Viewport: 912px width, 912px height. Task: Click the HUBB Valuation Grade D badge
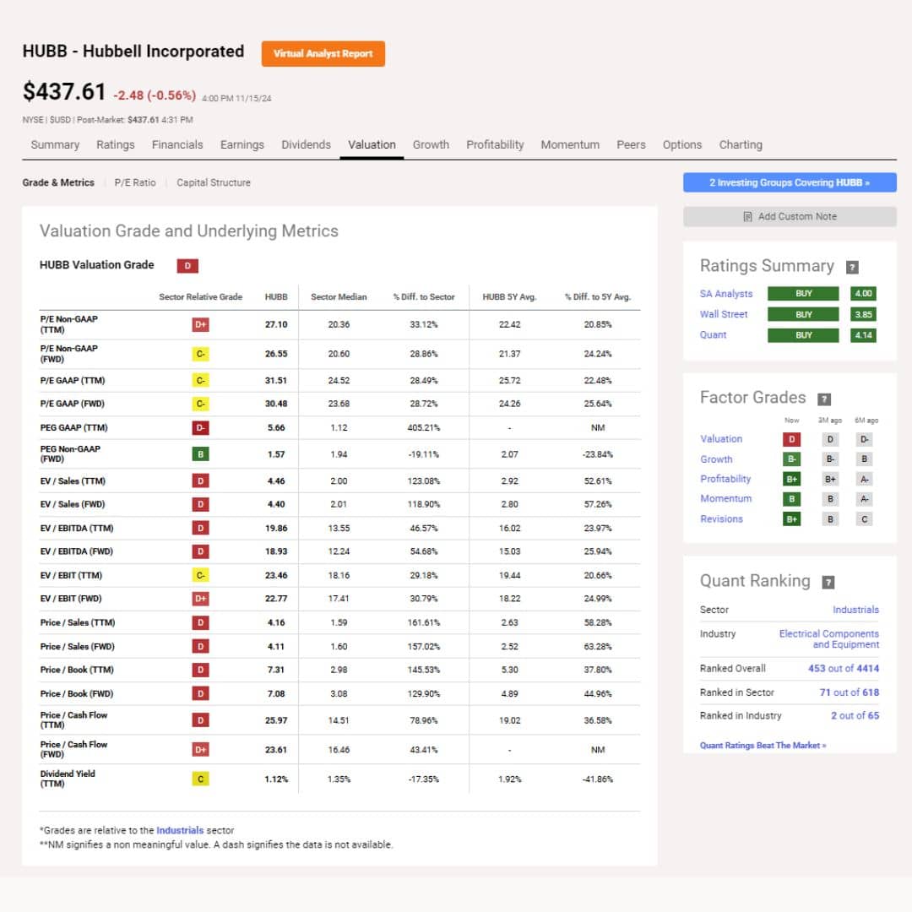(187, 266)
